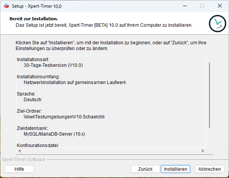The image size is (229, 178).
Task: Click the 'Sprache:' label
Action: pyautogui.click(x=26, y=94)
